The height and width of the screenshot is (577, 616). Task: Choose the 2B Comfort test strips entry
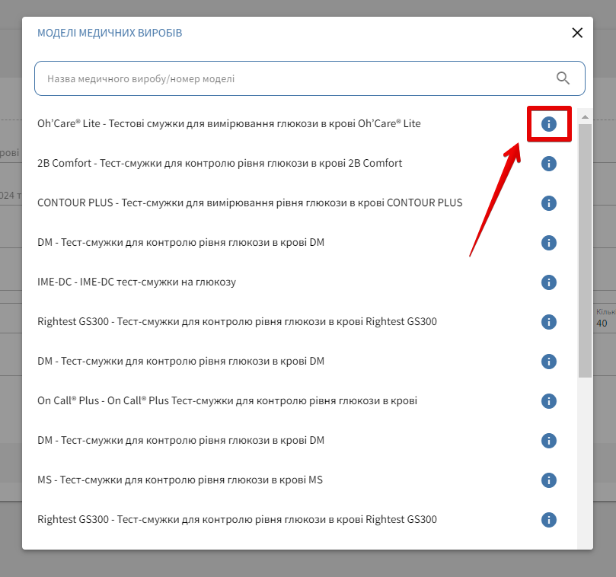(219, 164)
